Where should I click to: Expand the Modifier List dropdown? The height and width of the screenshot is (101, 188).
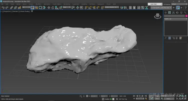[x=176, y=19]
